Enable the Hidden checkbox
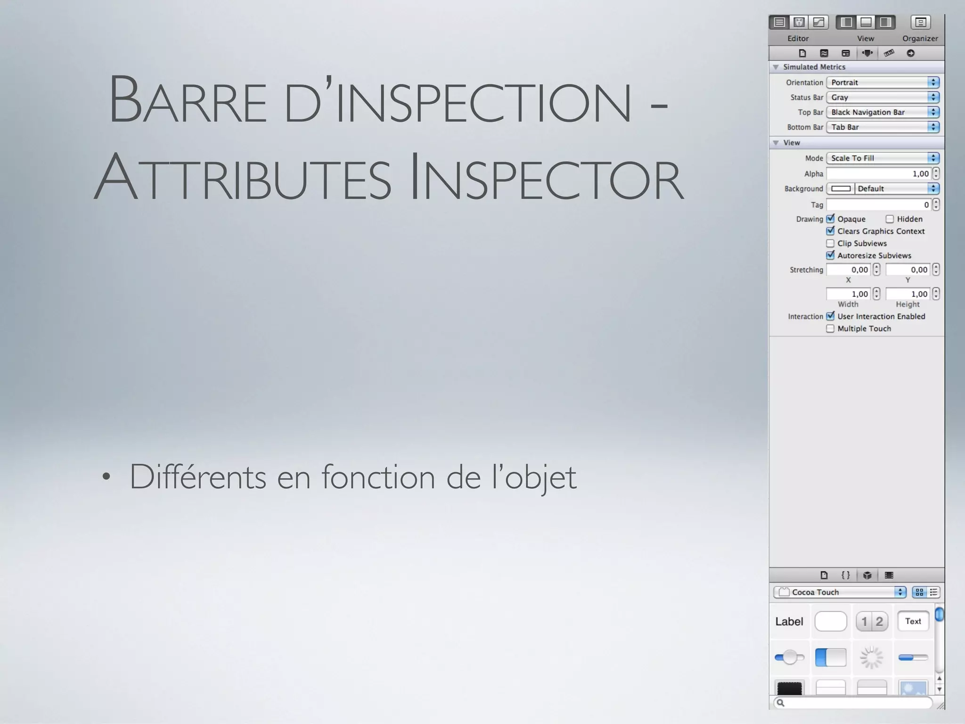This screenshot has width=965, height=724. click(890, 219)
